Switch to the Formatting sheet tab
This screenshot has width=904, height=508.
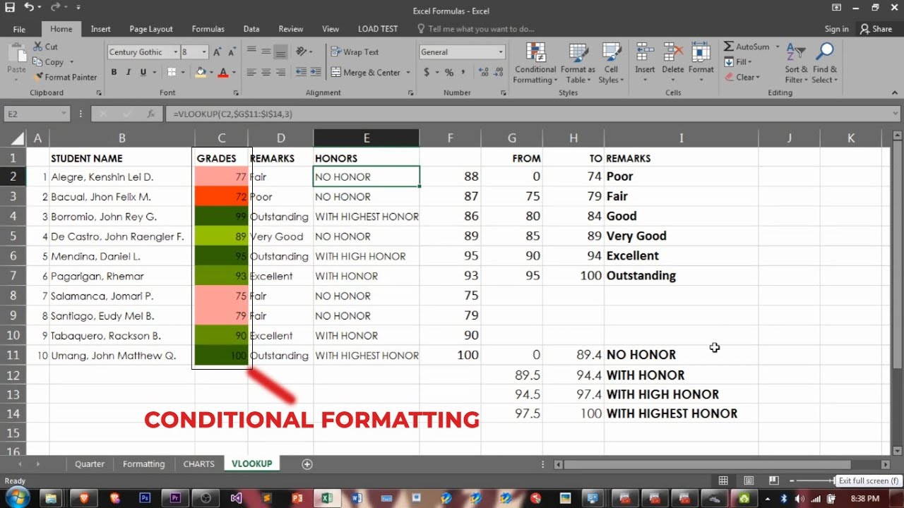pos(143,464)
